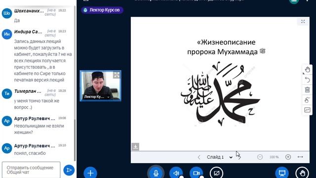The height and width of the screenshot is (178, 316).
Task: Zoom in on the slide
Action: click(288, 157)
